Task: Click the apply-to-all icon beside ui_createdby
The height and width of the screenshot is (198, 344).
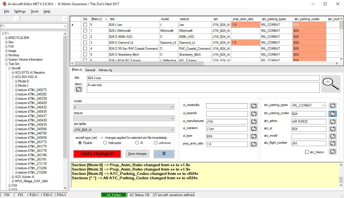Action: point(254,106)
